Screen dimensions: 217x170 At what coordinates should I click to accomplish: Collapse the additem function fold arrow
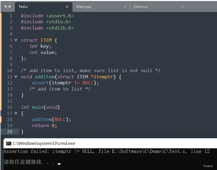pos(16,77)
